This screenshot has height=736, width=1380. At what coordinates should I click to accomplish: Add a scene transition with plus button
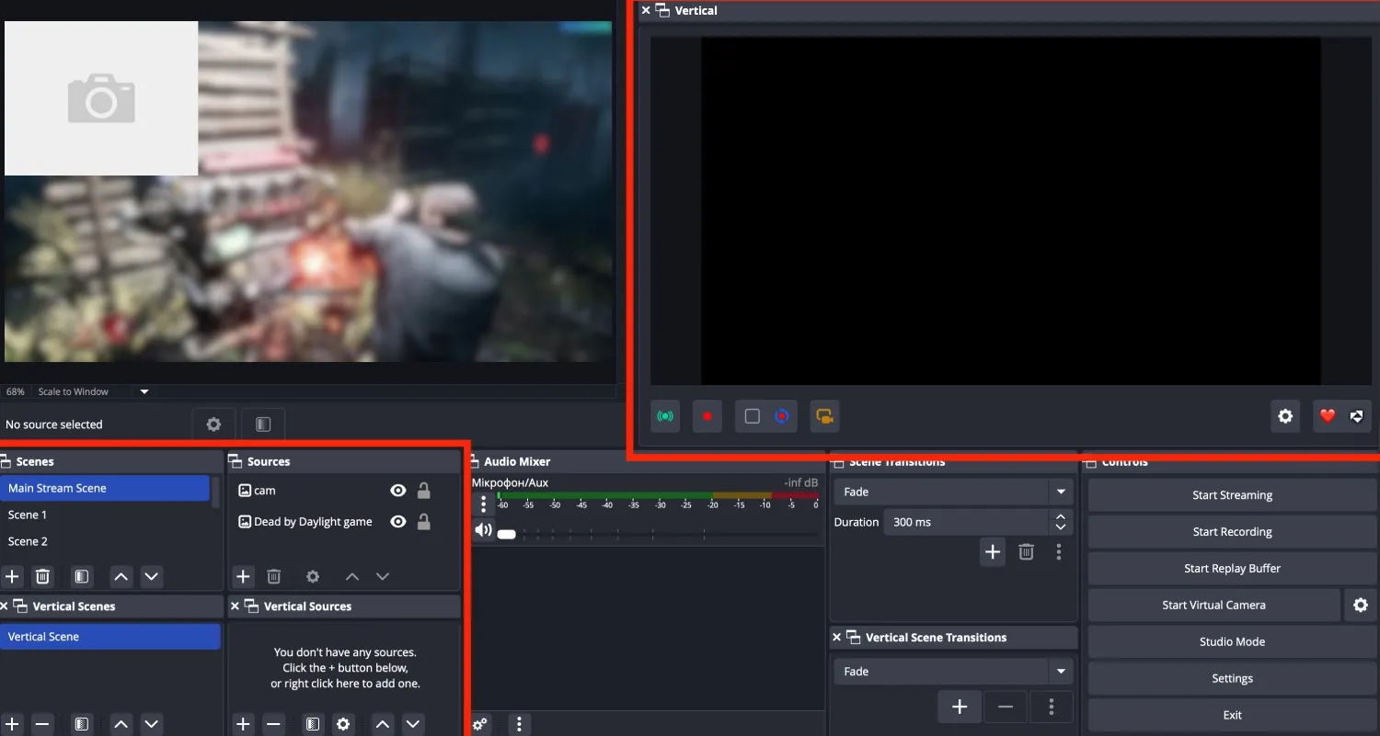(x=993, y=552)
